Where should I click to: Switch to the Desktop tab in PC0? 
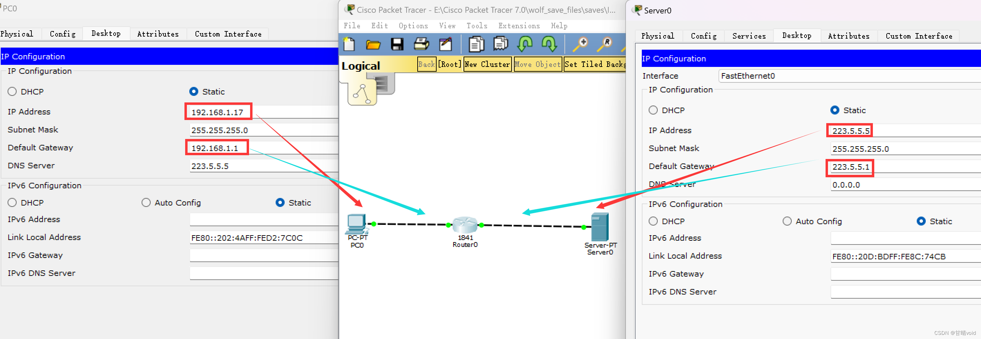pos(106,33)
